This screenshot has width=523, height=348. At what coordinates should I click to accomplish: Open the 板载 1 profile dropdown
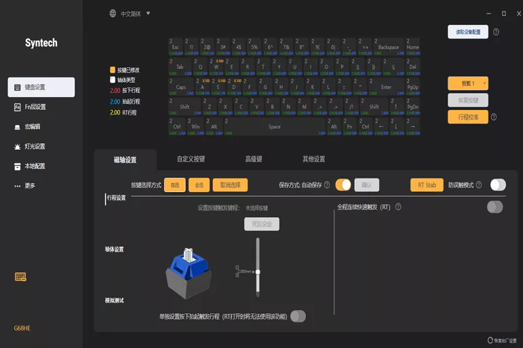(x=468, y=83)
